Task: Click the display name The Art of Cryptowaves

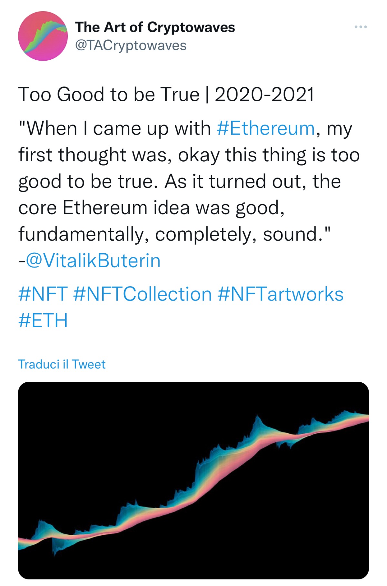Action: pyautogui.click(x=155, y=27)
